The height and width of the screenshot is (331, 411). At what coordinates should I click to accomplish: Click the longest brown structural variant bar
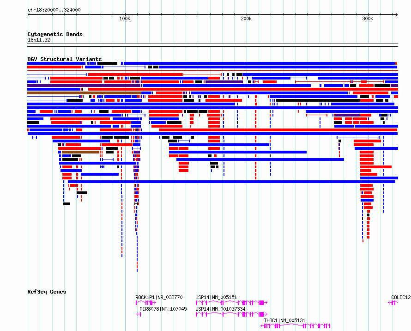coord(84,93)
